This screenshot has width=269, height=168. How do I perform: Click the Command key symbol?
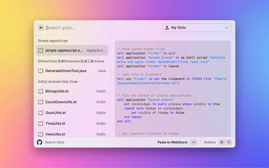222,142
